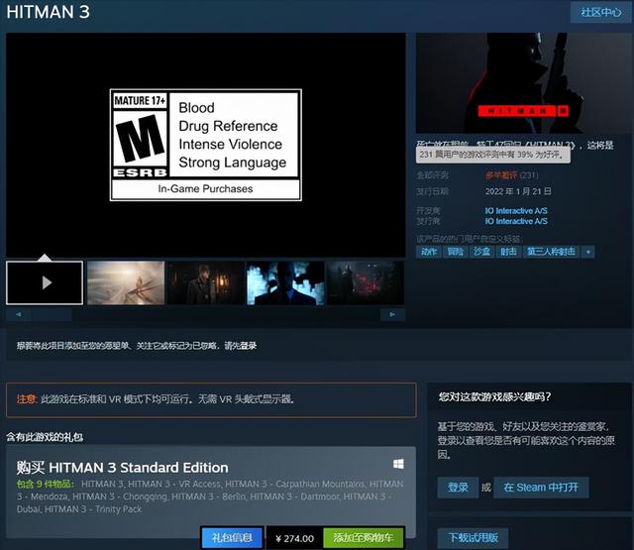The width and height of the screenshot is (634, 550).
Task: Click the ¥ 274.00 price label
Action: 295,539
